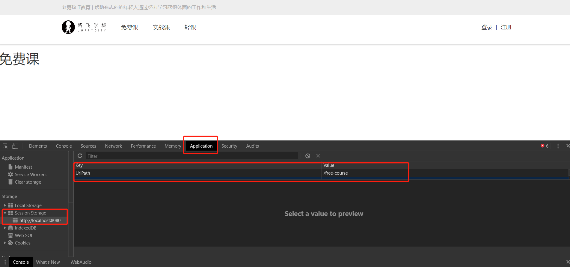Open the Memory tab

pos(173,146)
